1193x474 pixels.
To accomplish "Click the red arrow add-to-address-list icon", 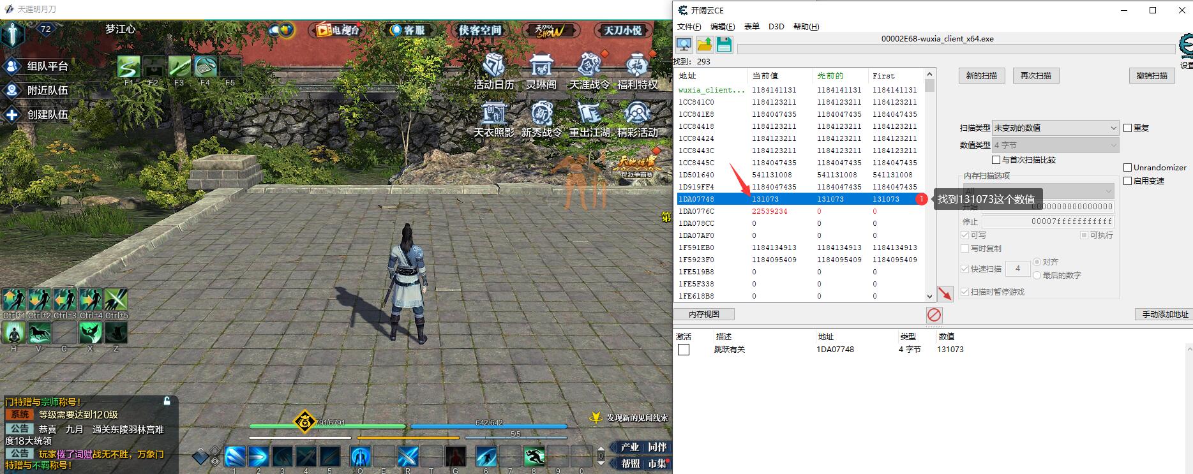I will [945, 293].
